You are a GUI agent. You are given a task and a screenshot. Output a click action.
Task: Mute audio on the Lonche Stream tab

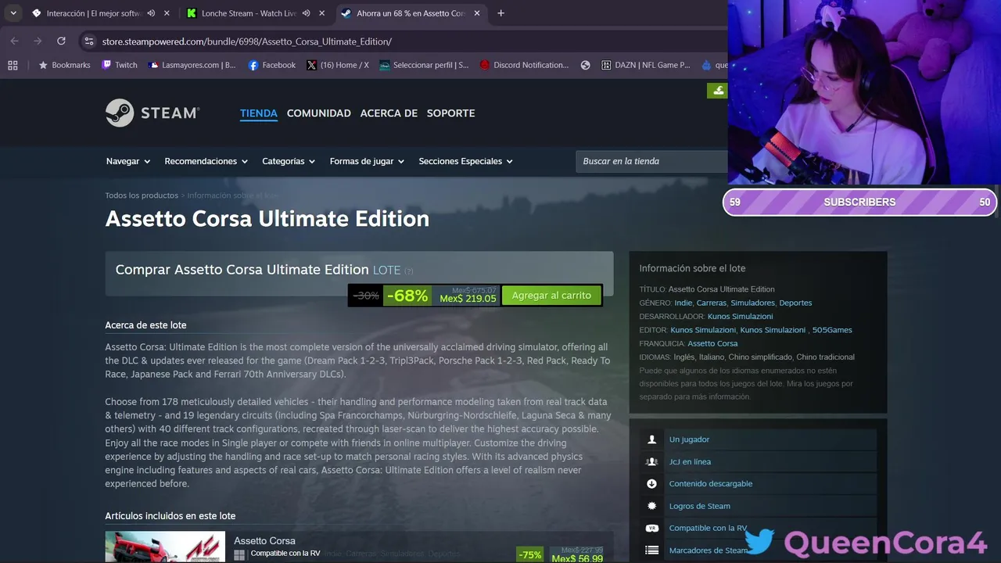point(306,13)
